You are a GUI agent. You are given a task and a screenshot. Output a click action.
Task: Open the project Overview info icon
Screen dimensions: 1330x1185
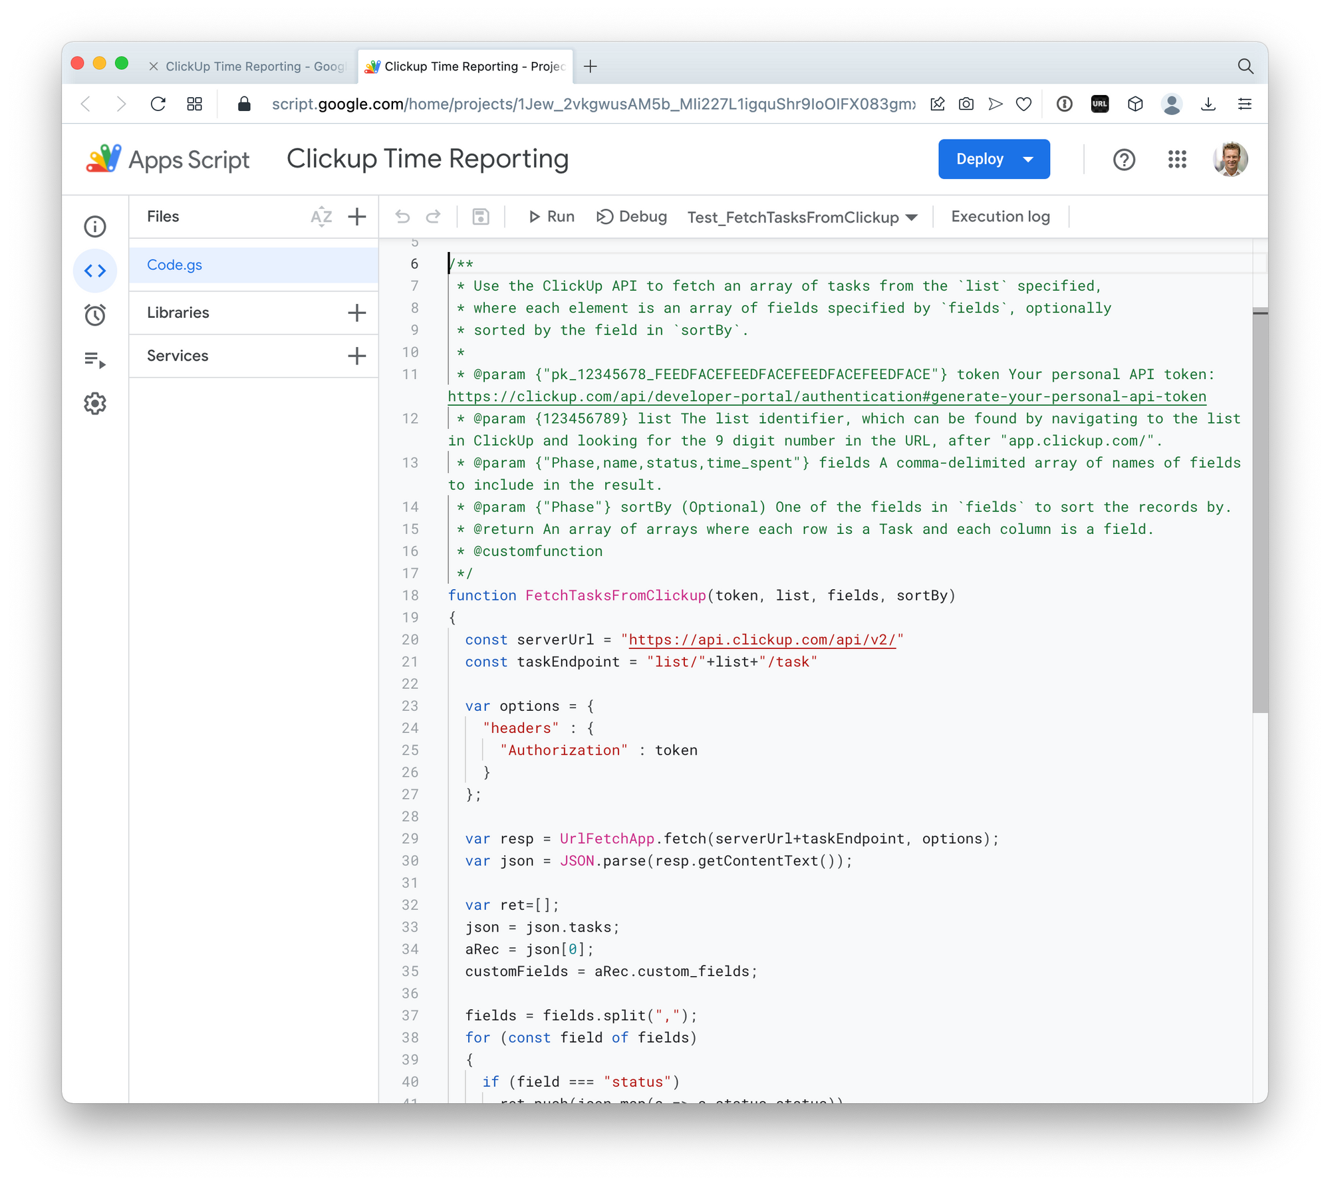[95, 227]
